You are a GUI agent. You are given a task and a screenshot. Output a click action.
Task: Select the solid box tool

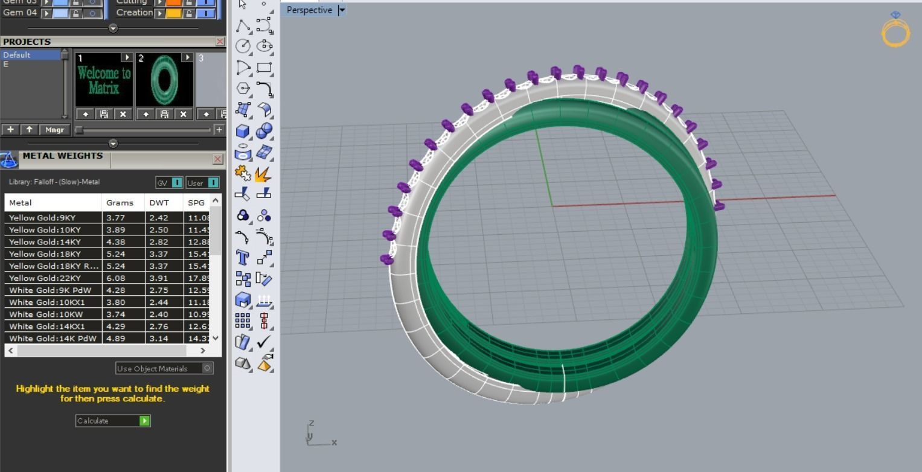tap(243, 131)
